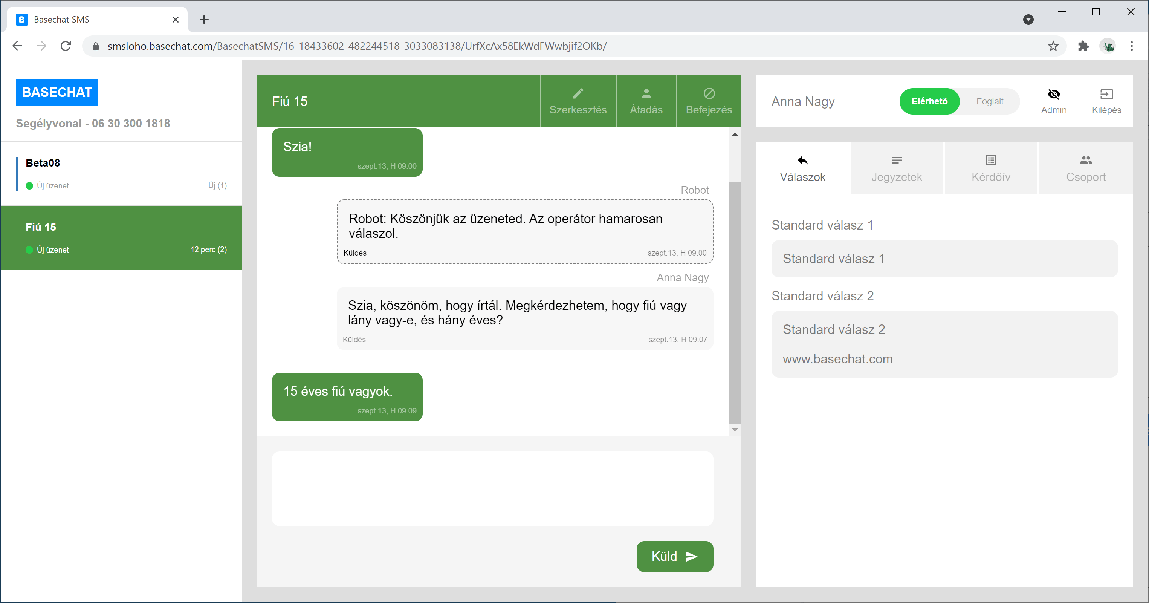Open the browser extensions puzzle icon
The width and height of the screenshot is (1149, 603).
coord(1083,46)
